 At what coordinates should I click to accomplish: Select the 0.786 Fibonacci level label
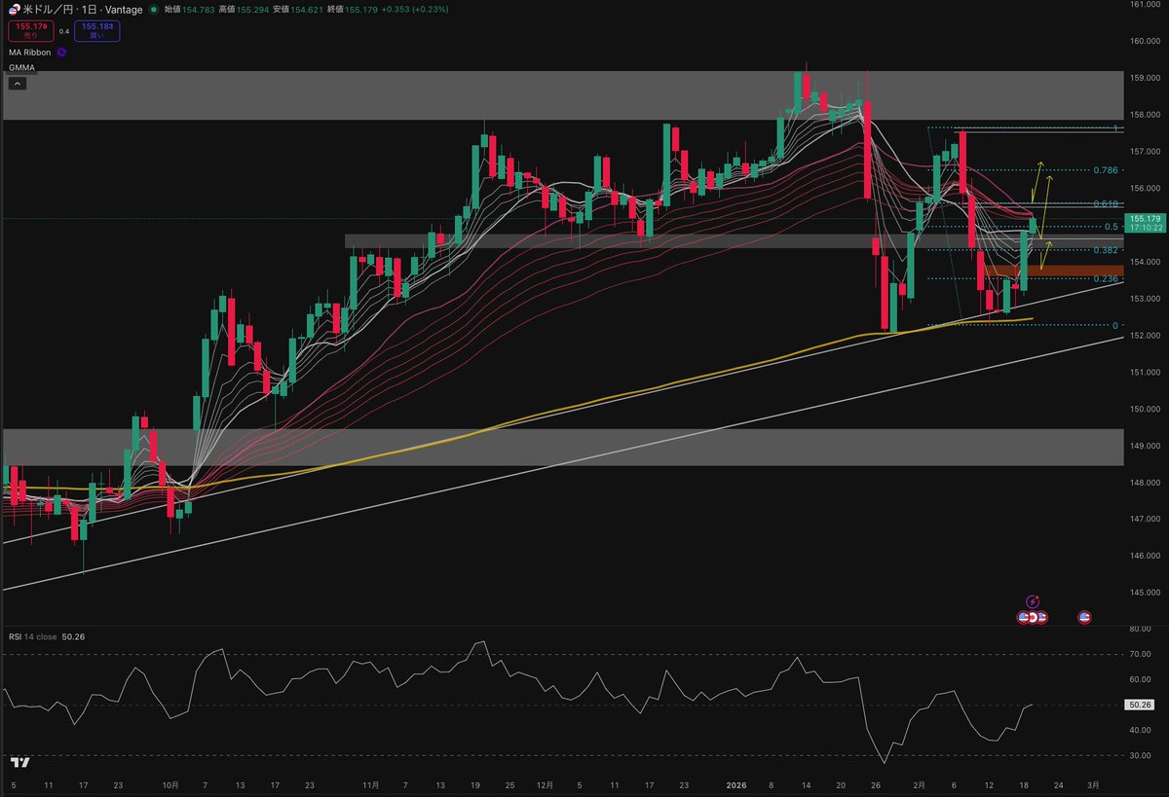[1105, 169]
